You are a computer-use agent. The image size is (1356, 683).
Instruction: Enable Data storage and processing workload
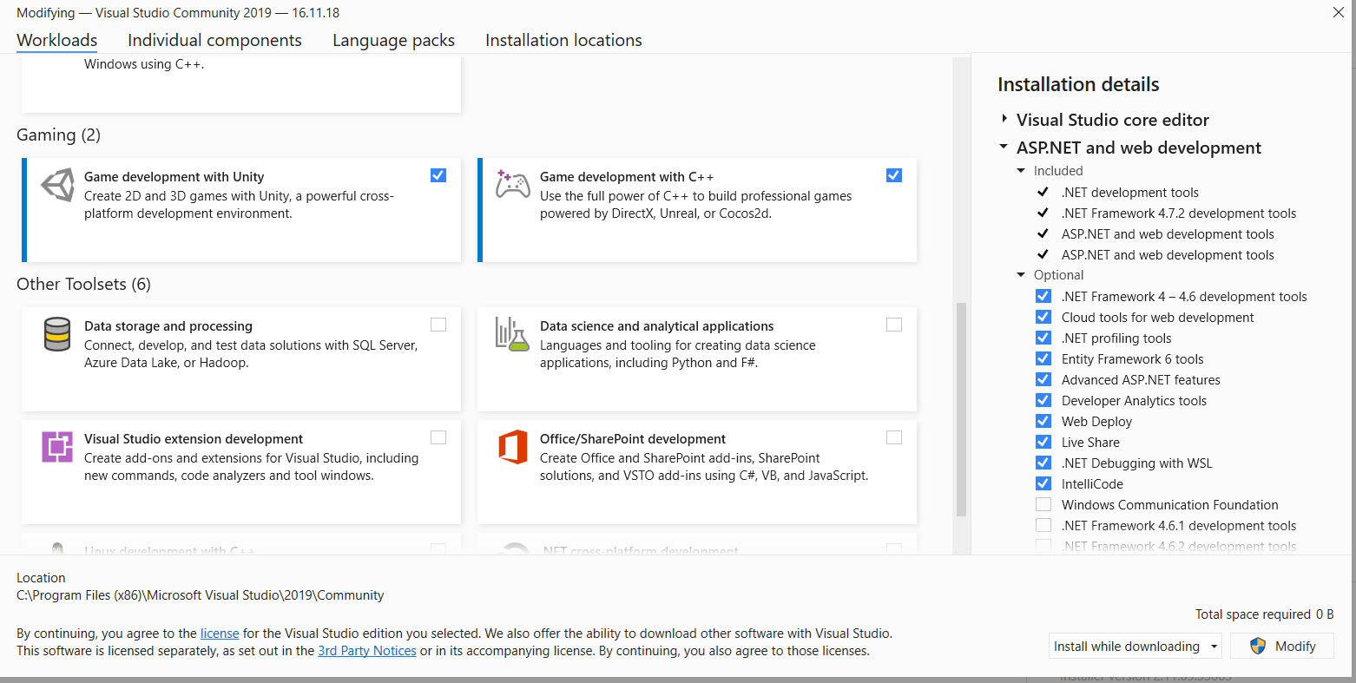438,325
